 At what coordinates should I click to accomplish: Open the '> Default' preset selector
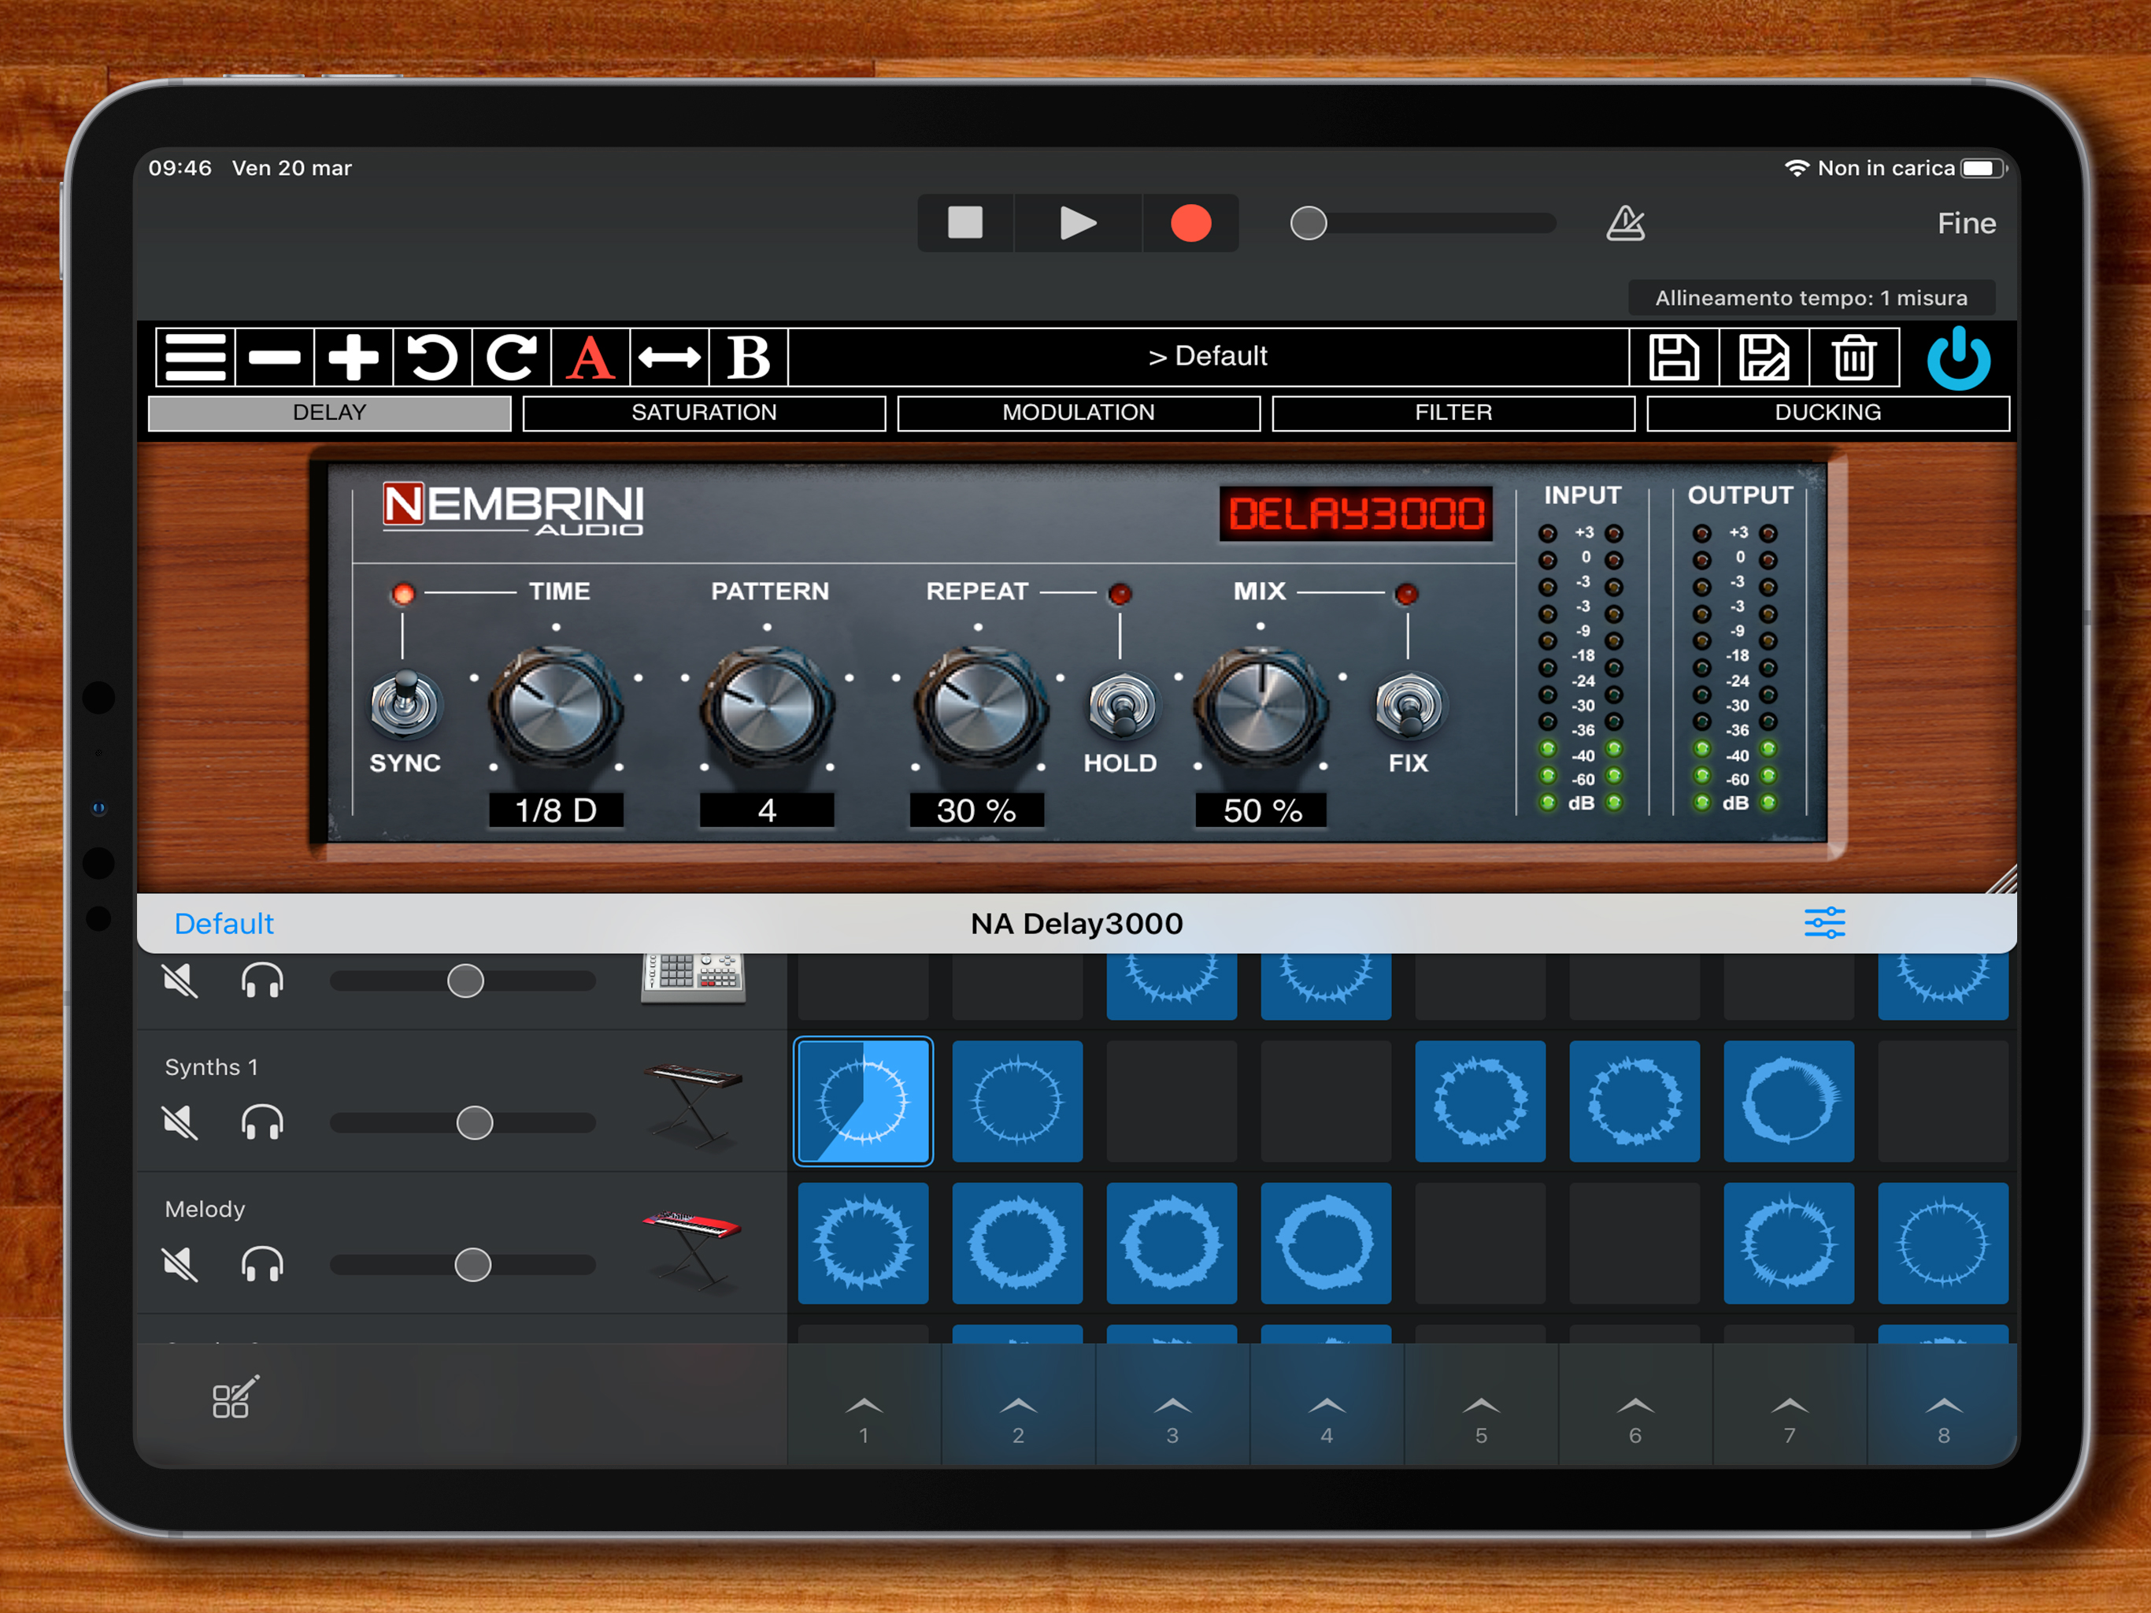(x=1209, y=357)
